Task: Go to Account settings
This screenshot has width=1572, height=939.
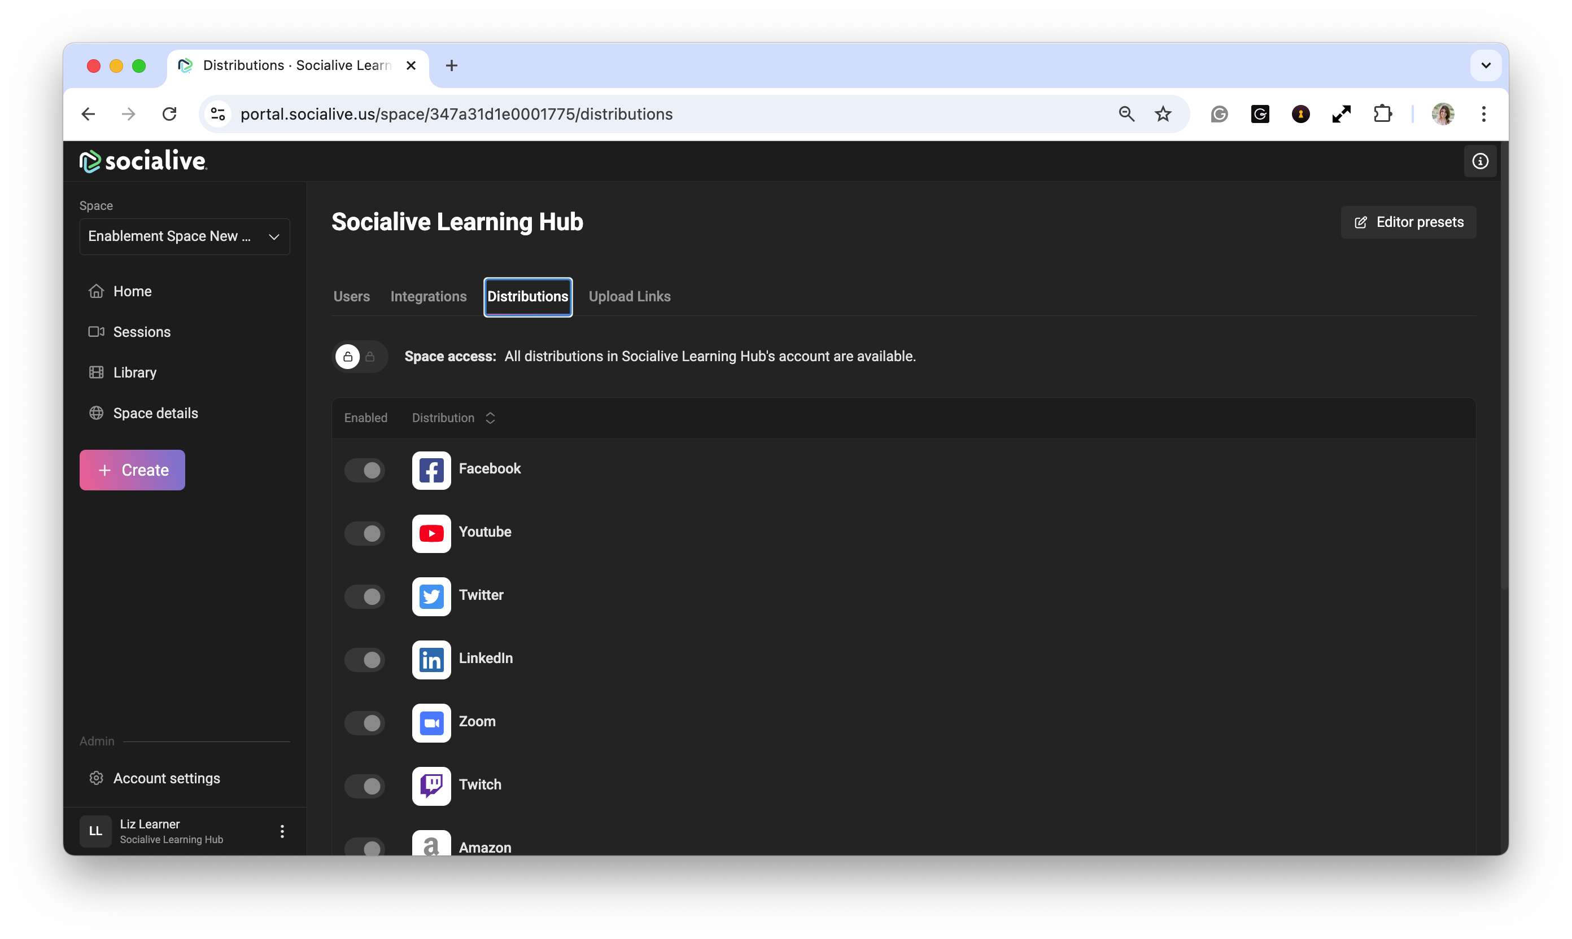Action: [x=167, y=778]
